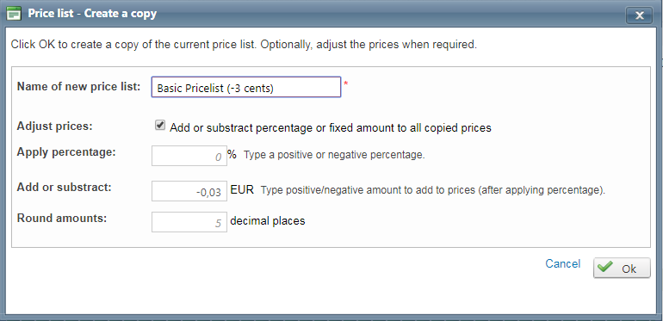This screenshot has width=663, height=321.
Task: Click the 'Type a positive or negative percentage' hint
Action: click(334, 155)
